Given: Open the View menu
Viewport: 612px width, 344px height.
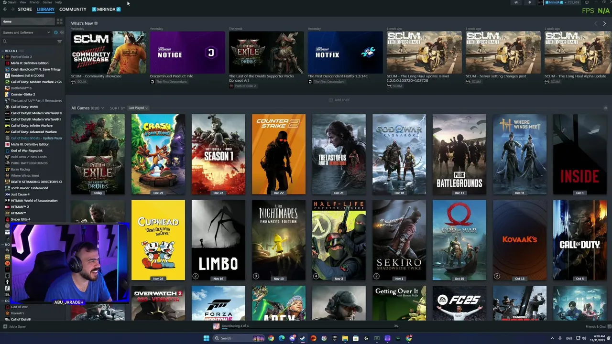Looking at the screenshot, I should pyautogui.click(x=23, y=2).
